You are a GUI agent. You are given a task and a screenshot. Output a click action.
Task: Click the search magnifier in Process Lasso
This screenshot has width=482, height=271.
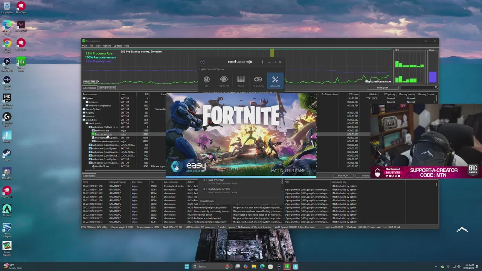pyautogui.click(x=436, y=88)
